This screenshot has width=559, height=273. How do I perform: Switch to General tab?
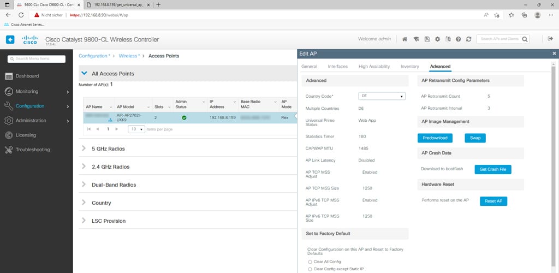coord(309,67)
